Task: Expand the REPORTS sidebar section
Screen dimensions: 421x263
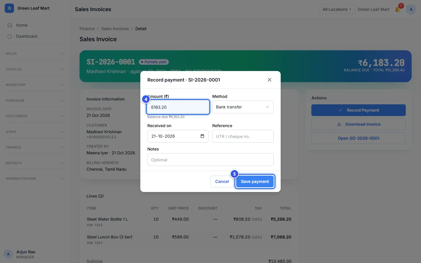Action: point(35,163)
